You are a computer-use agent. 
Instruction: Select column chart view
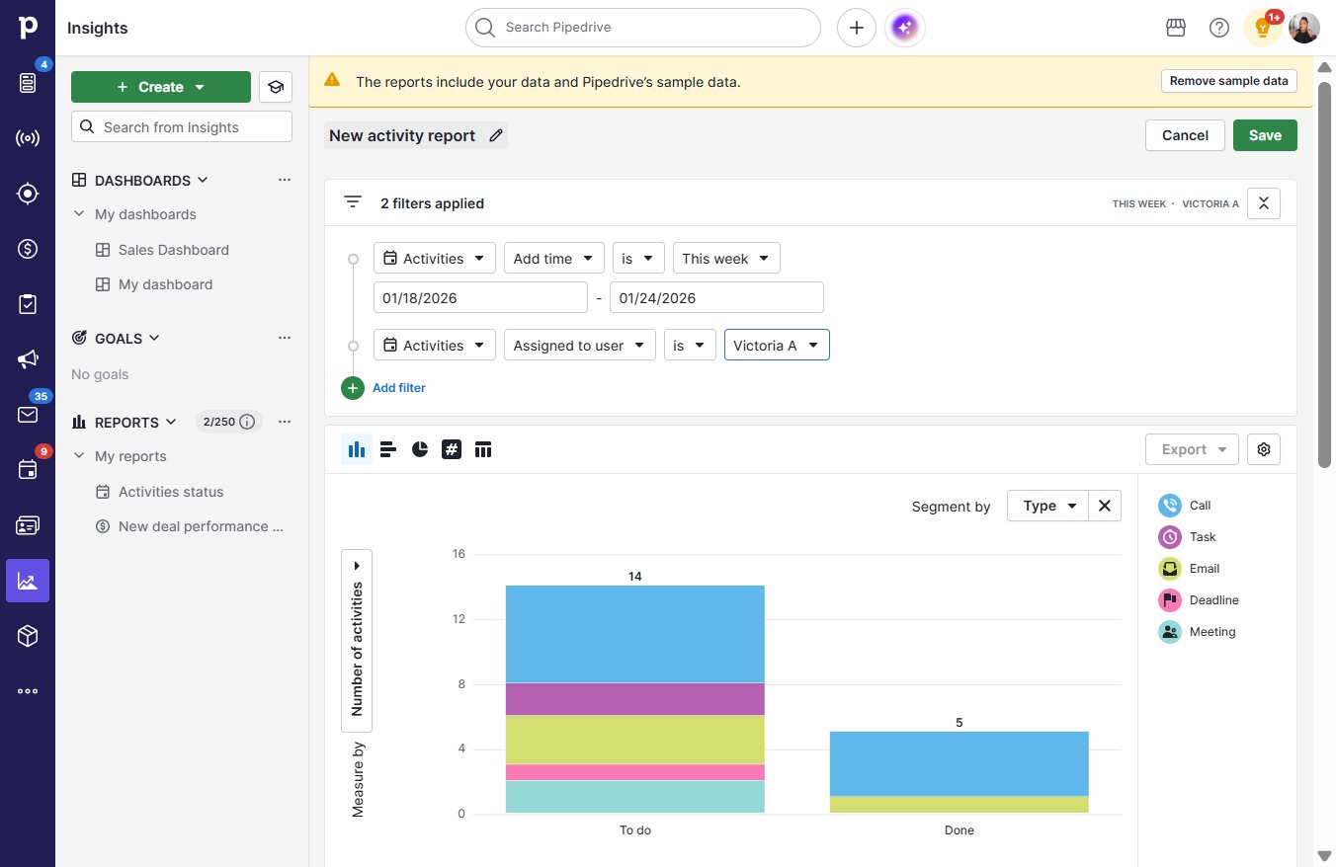pyautogui.click(x=357, y=449)
